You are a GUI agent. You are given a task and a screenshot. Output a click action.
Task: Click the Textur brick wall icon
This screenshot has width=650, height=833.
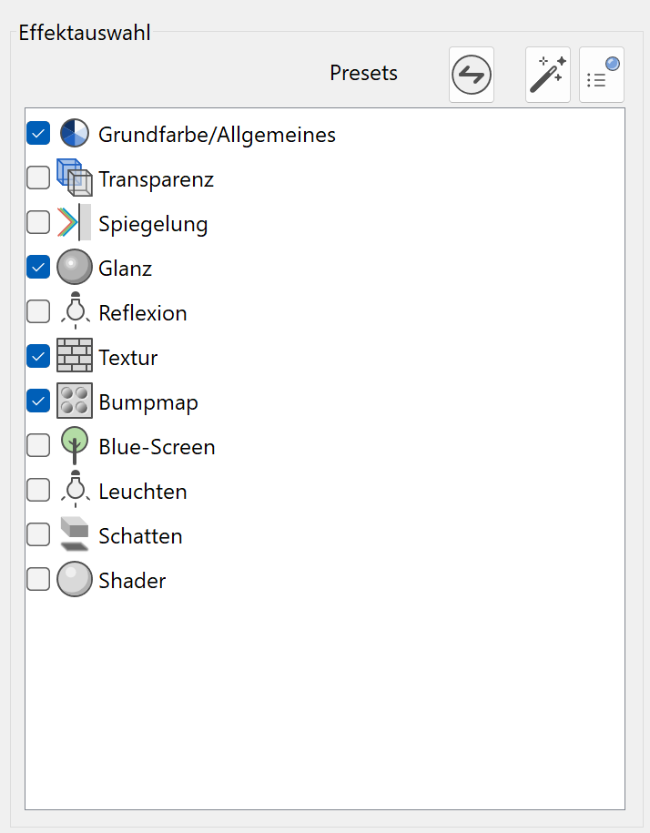click(x=75, y=355)
